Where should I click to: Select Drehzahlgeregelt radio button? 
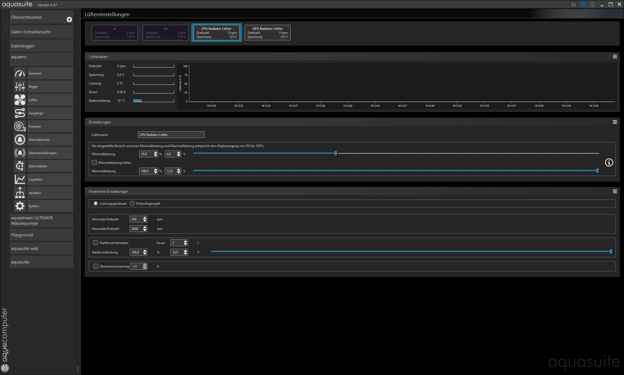pos(132,203)
